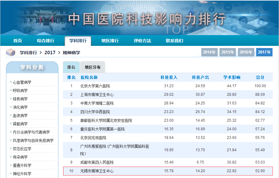This screenshot has width=279, height=178.
Task: Click the highlighted 无锡市精神卫生中心 row
Action: pyautogui.click(x=97, y=171)
